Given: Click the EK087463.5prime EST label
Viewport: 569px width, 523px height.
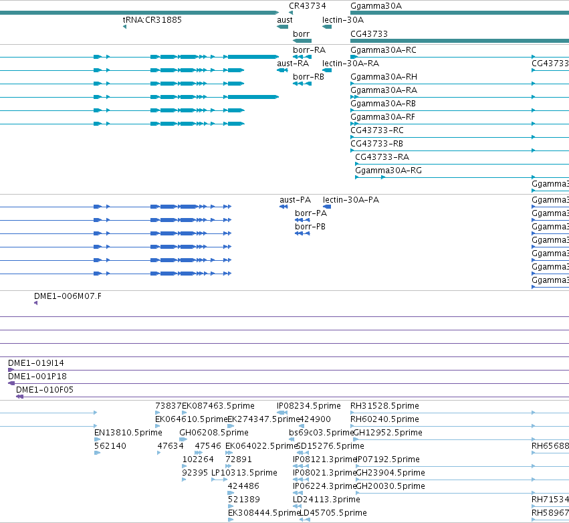Looking at the screenshot, I should [x=218, y=406].
